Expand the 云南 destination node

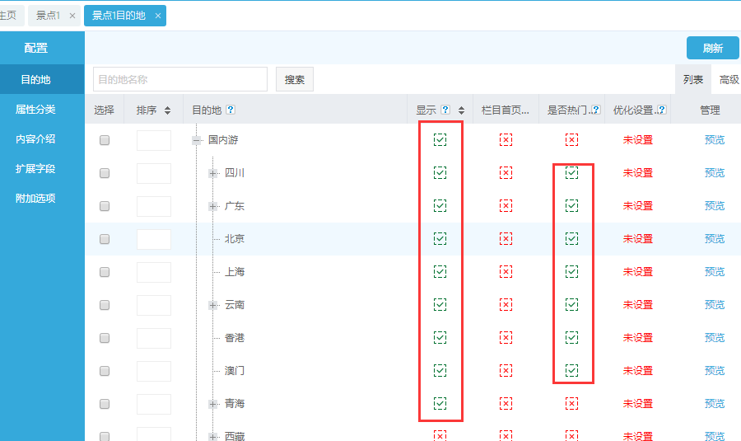tap(213, 305)
